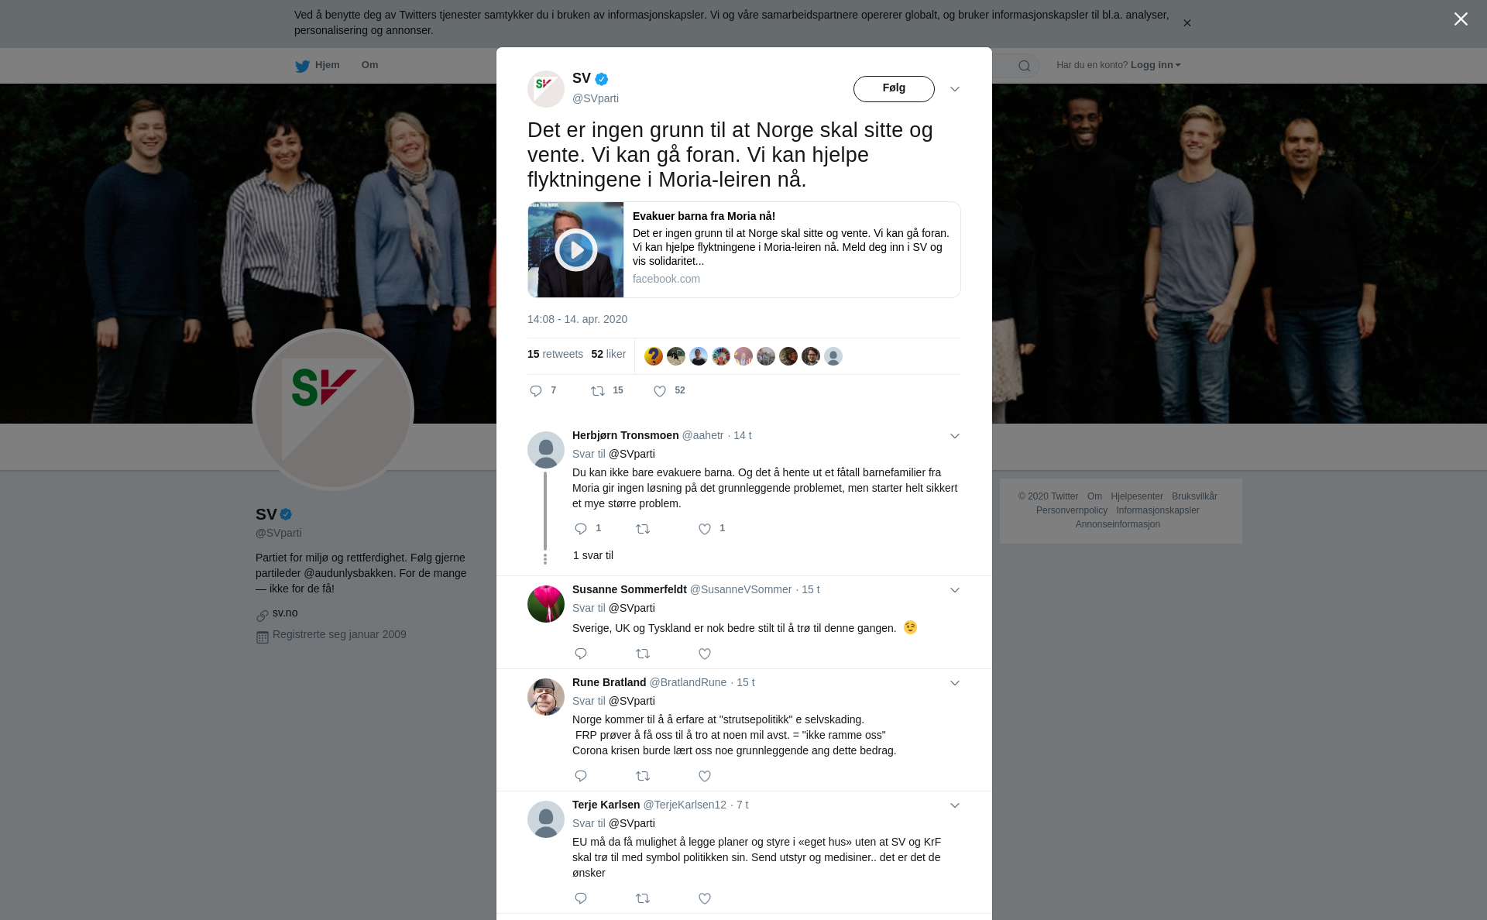Screen dimensions: 1487x920
Task: Click Rune Bratland's avatar photo
Action: pyautogui.click(x=546, y=697)
